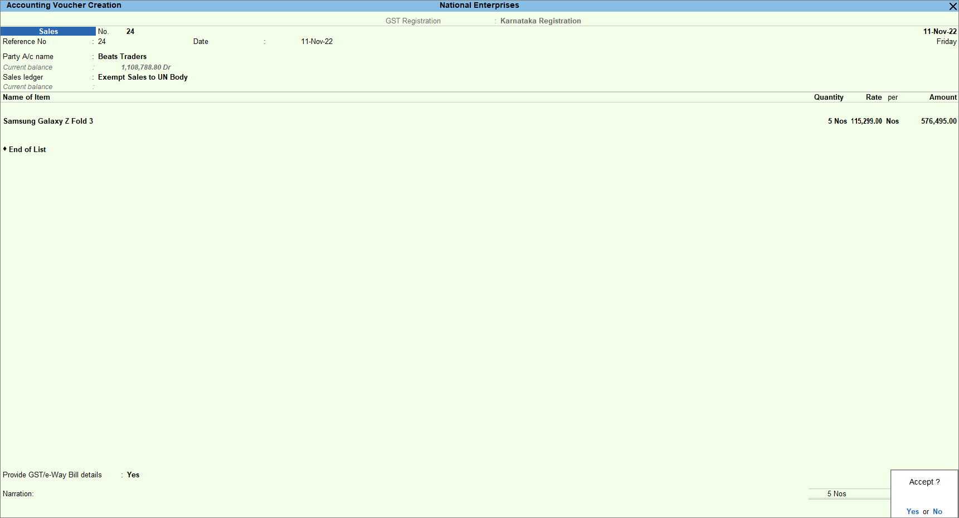Image resolution: width=959 pixels, height=518 pixels.
Task: Select the item amount 576,495.00
Action: pyautogui.click(x=939, y=121)
